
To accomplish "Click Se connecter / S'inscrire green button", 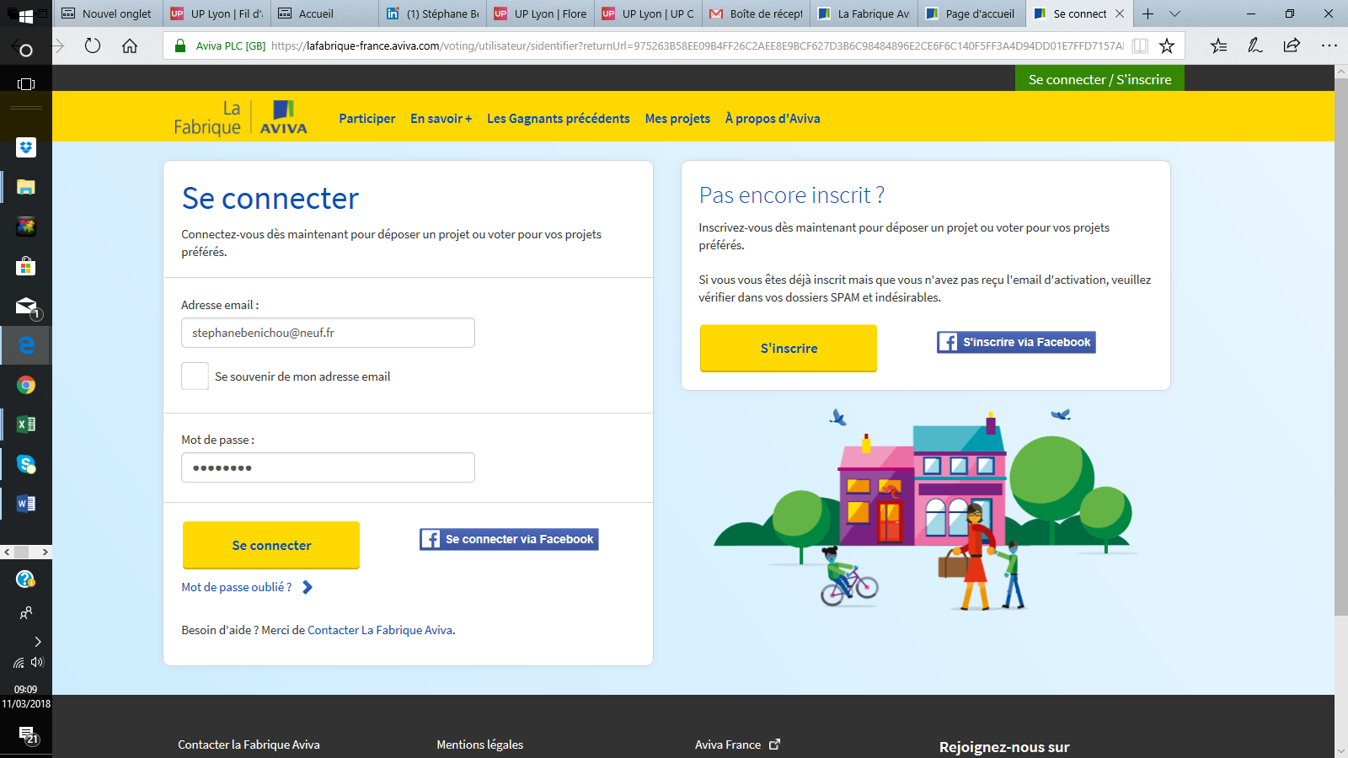I will point(1099,79).
